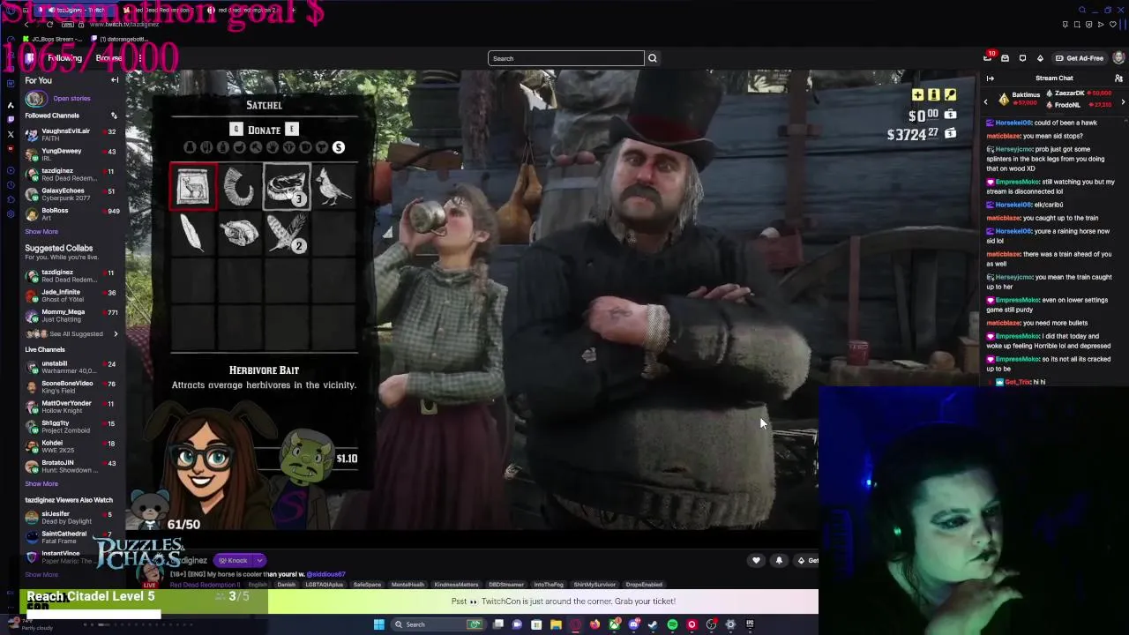
Task: Click the KindnessMatters stream tag
Action: coord(456,585)
